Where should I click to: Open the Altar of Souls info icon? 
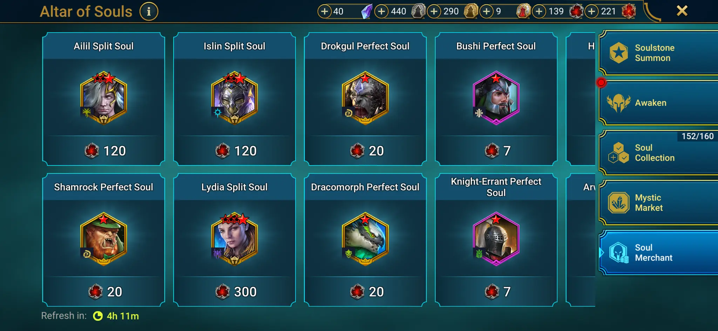tap(149, 12)
